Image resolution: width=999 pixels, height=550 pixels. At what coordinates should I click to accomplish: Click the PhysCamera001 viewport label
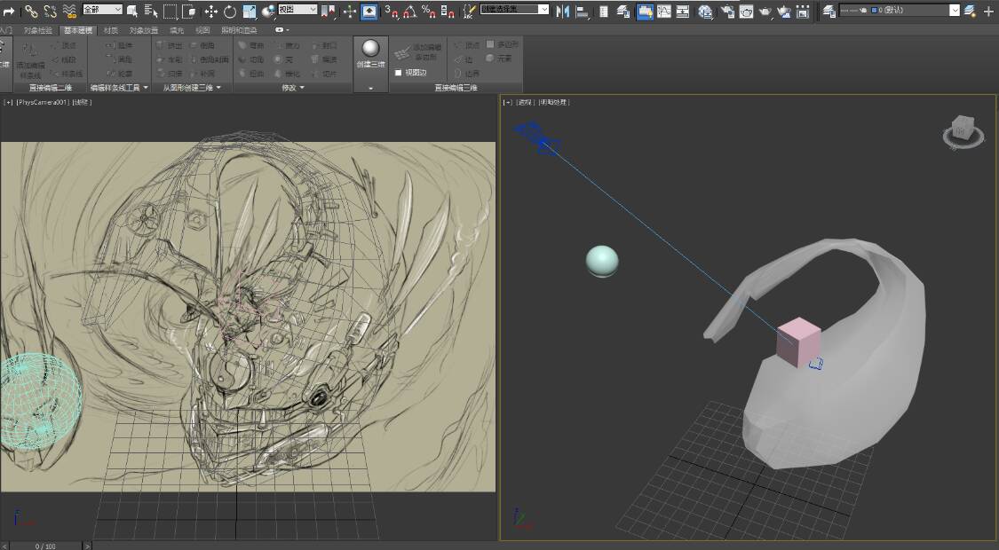click(42, 103)
